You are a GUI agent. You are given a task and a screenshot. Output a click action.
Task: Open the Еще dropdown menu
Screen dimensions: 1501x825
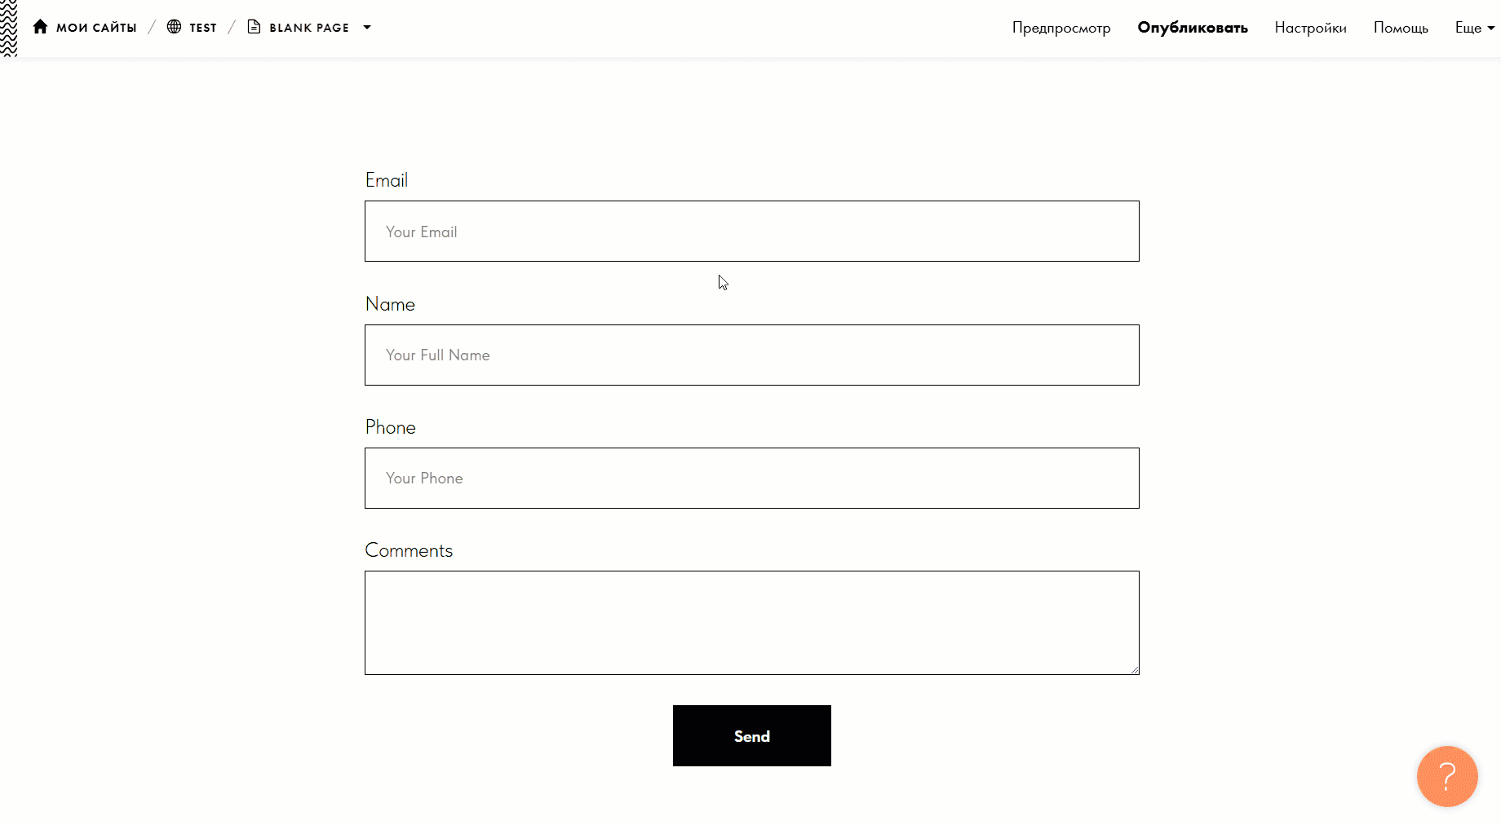pos(1473,27)
